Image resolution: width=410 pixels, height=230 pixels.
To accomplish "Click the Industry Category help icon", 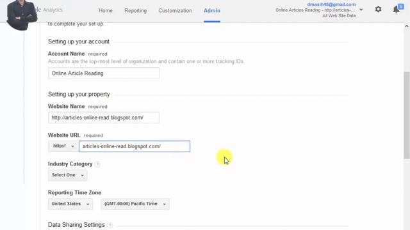I will point(97,164).
